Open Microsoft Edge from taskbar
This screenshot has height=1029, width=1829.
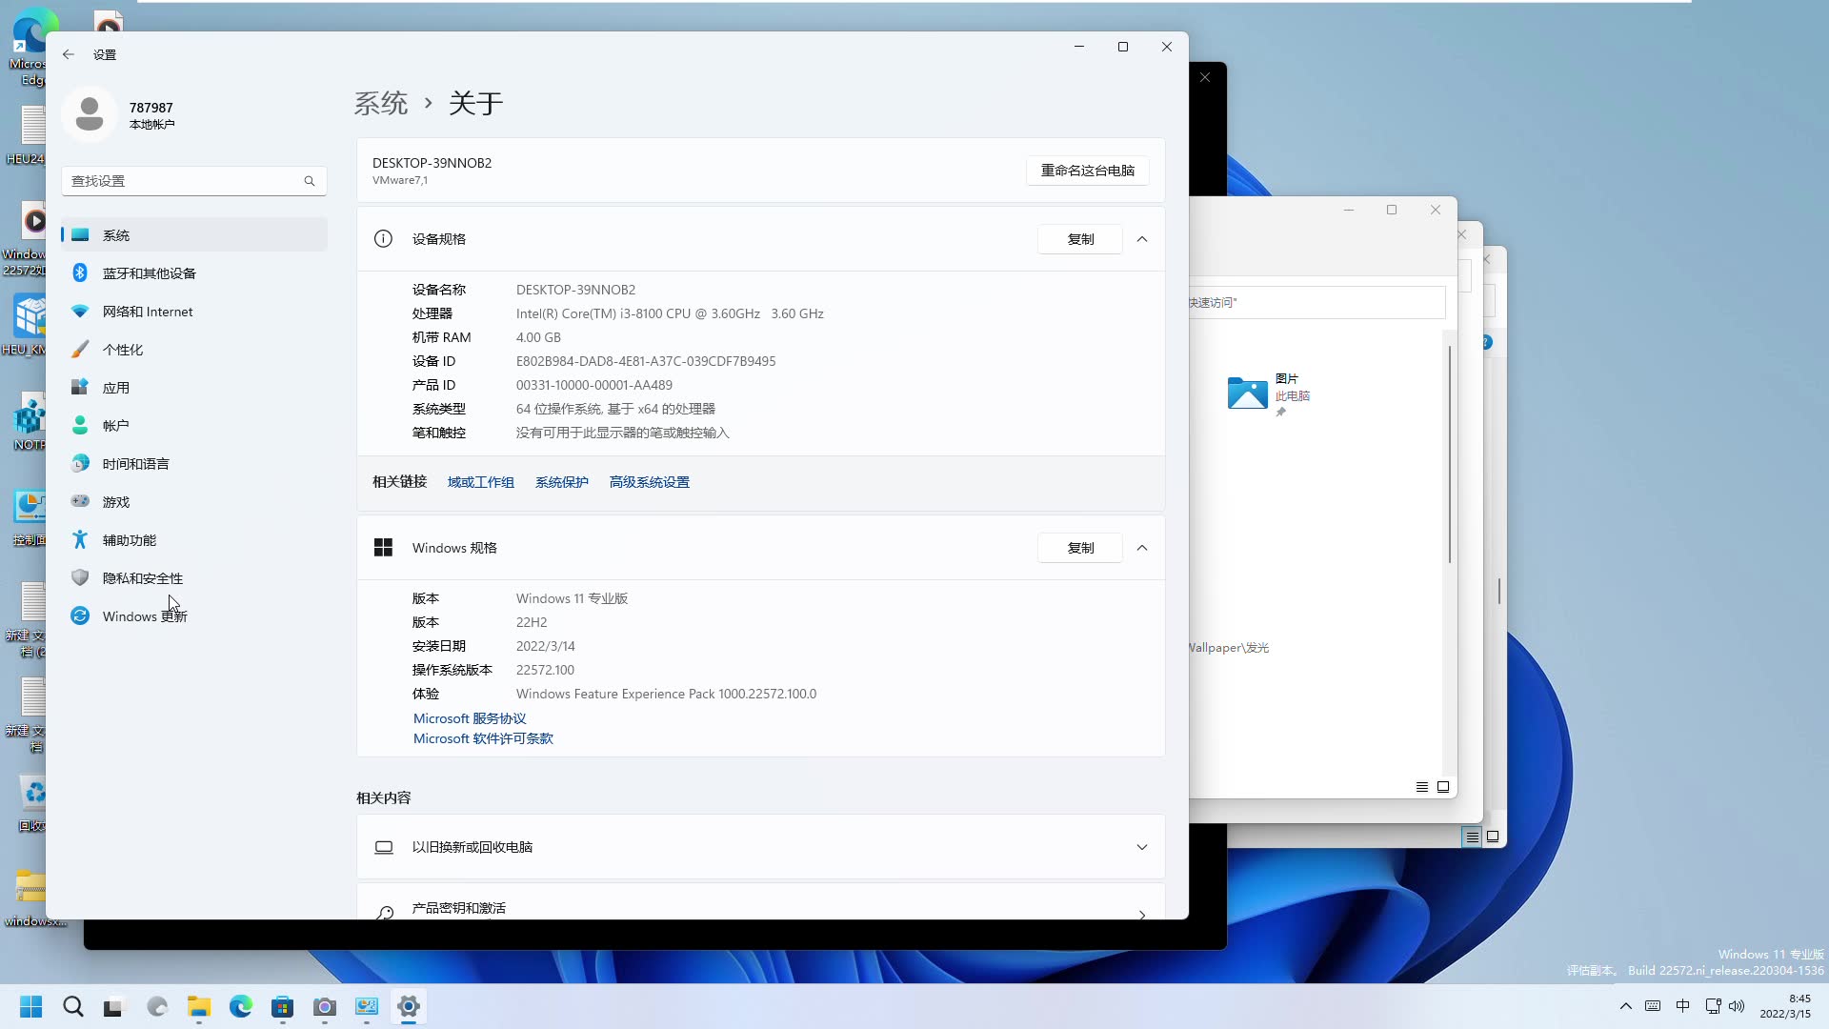tap(241, 1007)
